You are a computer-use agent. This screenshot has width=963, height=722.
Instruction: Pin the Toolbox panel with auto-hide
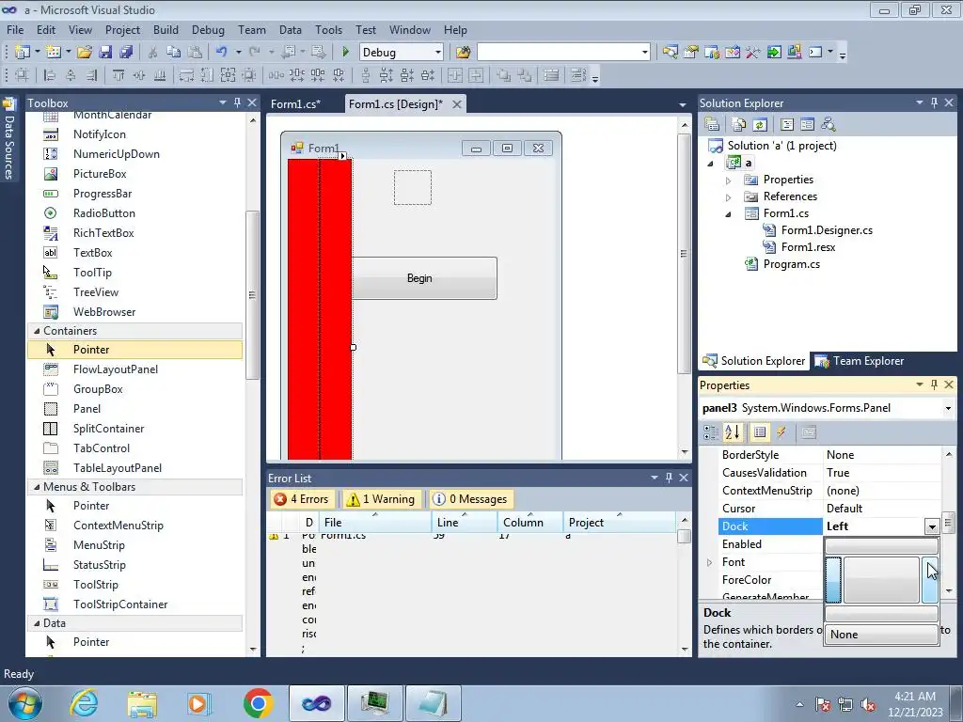[237, 102]
